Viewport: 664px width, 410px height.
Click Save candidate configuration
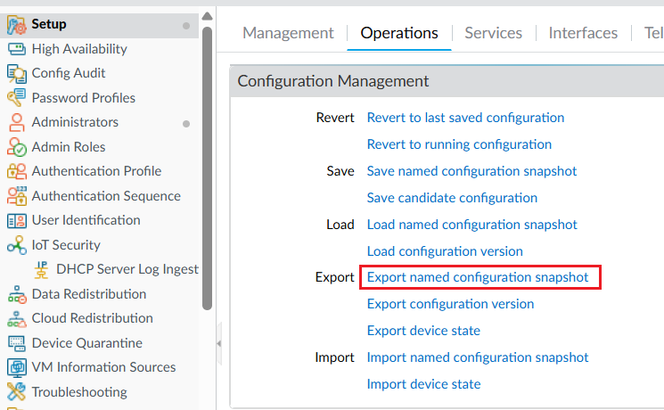coord(452,198)
